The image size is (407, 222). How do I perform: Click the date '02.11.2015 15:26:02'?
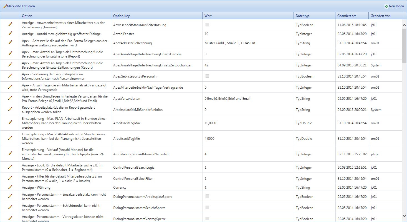coord(352,154)
